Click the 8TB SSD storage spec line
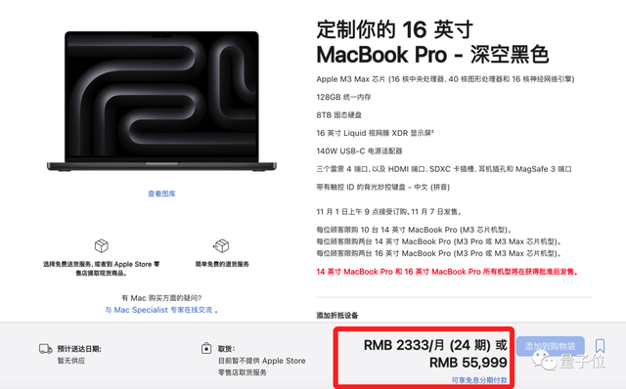 point(339,115)
